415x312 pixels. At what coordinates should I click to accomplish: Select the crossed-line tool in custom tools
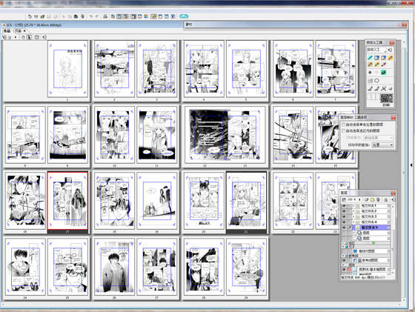(x=384, y=88)
